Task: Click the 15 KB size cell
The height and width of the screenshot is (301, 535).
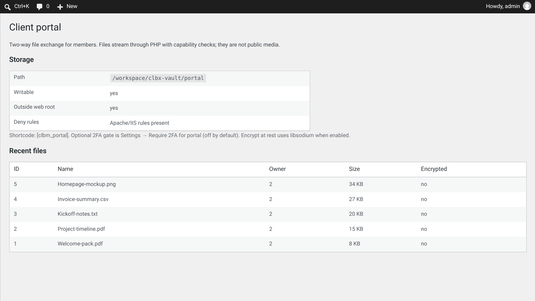Action: (356, 229)
